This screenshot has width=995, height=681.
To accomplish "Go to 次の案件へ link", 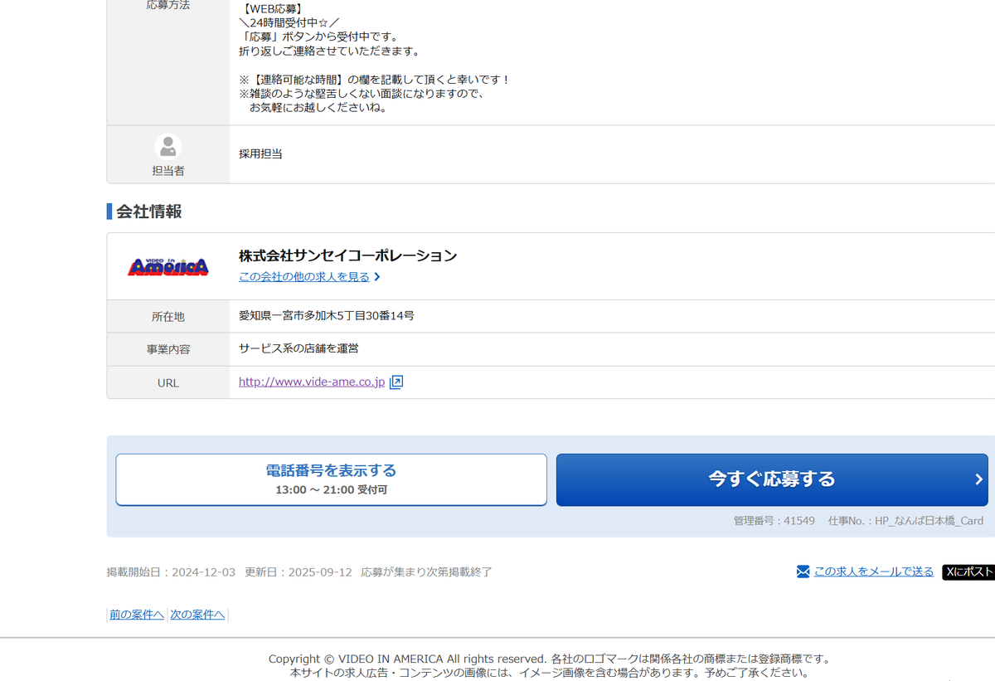I will point(197,615).
